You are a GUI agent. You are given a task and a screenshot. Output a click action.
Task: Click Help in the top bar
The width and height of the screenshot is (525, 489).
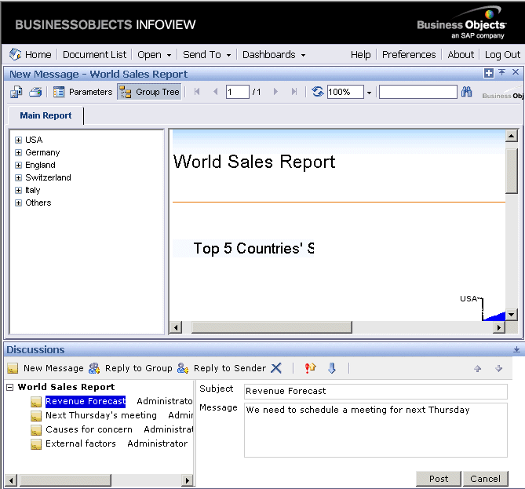coord(361,55)
